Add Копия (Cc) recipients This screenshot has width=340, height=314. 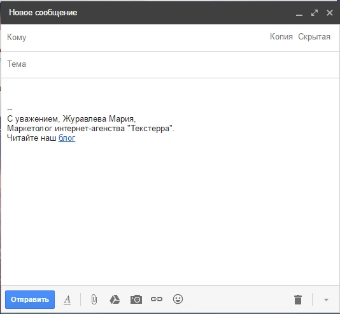[x=281, y=37]
